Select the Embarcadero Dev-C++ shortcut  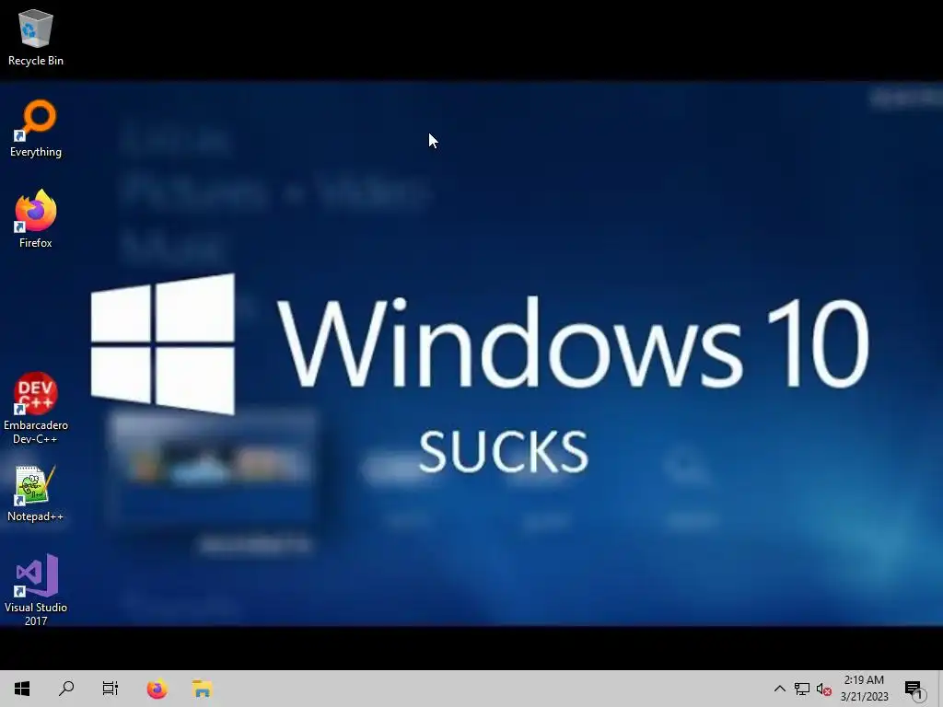coord(36,408)
